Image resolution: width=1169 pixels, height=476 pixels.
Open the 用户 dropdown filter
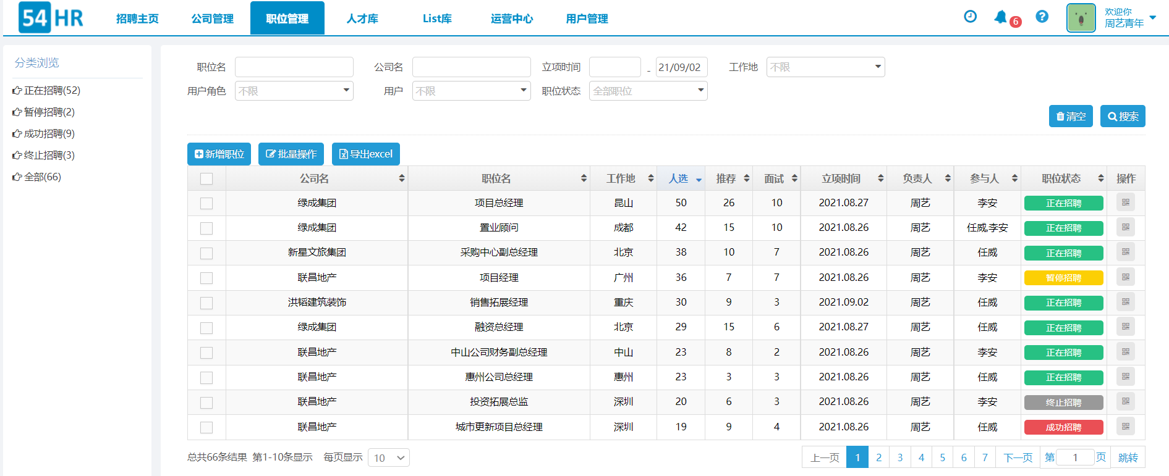471,91
